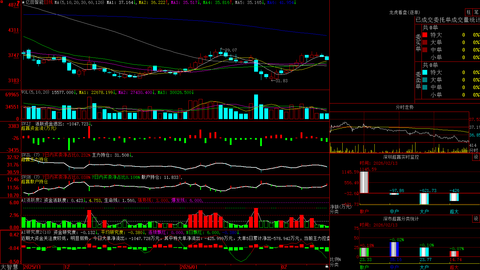The height and width of the screenshot is (270, 480).
Task: Click the 深市超赢分类统计 title
Action: coord(401,219)
